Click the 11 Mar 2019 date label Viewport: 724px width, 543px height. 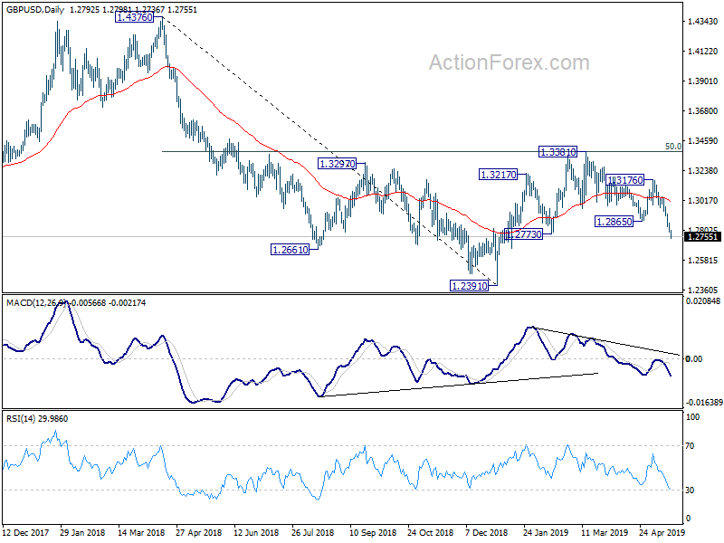(x=605, y=532)
